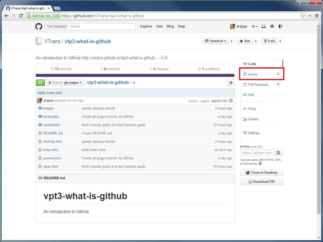Select the HTTPS clone URL field

257,153
